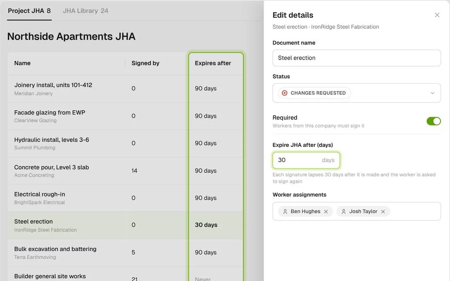Sort by the Signed by column header

(x=145, y=63)
